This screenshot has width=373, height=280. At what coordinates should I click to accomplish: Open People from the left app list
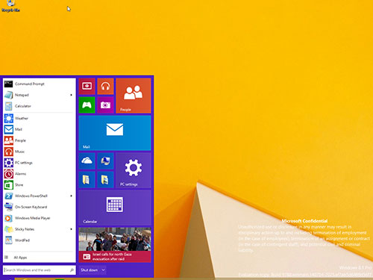pos(40,140)
